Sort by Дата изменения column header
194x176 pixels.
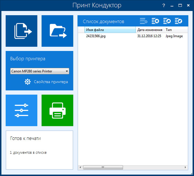pyautogui.click(x=150, y=30)
